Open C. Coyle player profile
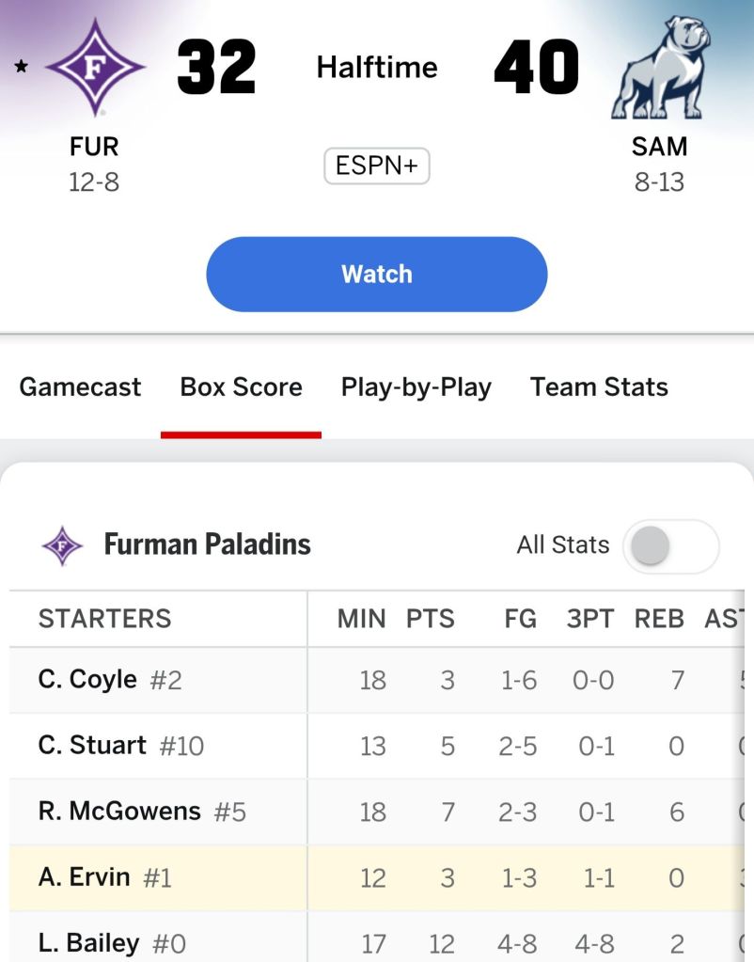Image resolution: width=754 pixels, height=962 pixels. coord(87,679)
